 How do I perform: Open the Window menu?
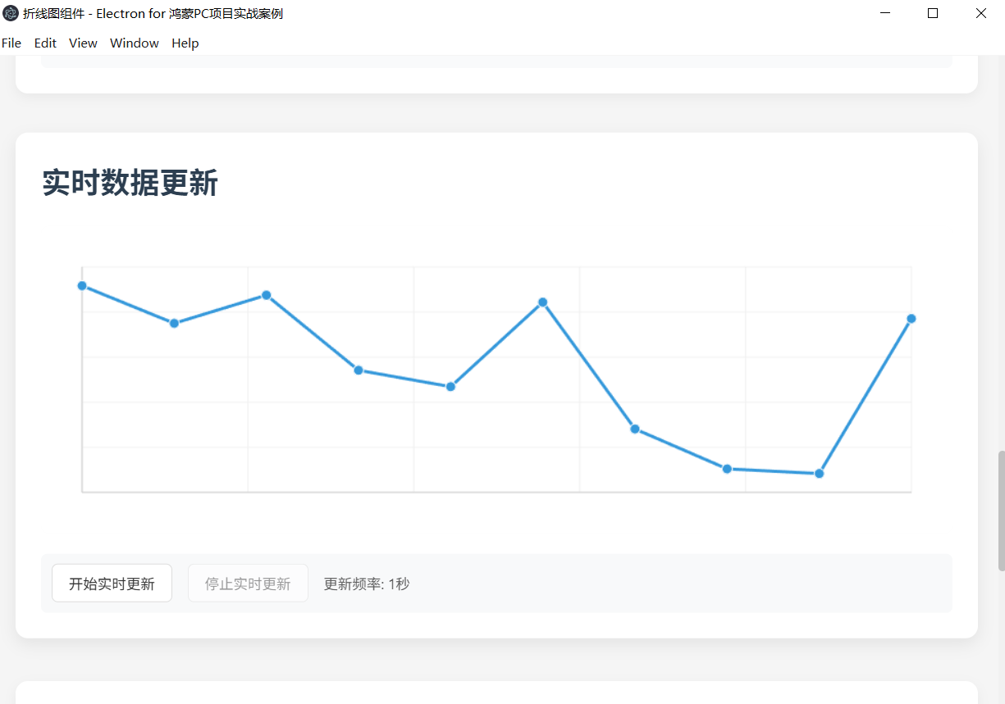coord(135,43)
